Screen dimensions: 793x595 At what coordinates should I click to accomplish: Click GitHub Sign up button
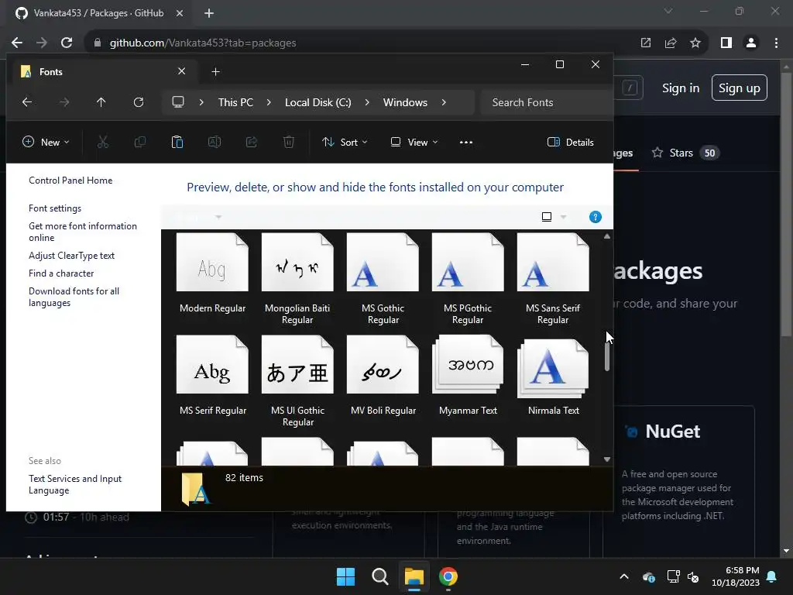[740, 88]
